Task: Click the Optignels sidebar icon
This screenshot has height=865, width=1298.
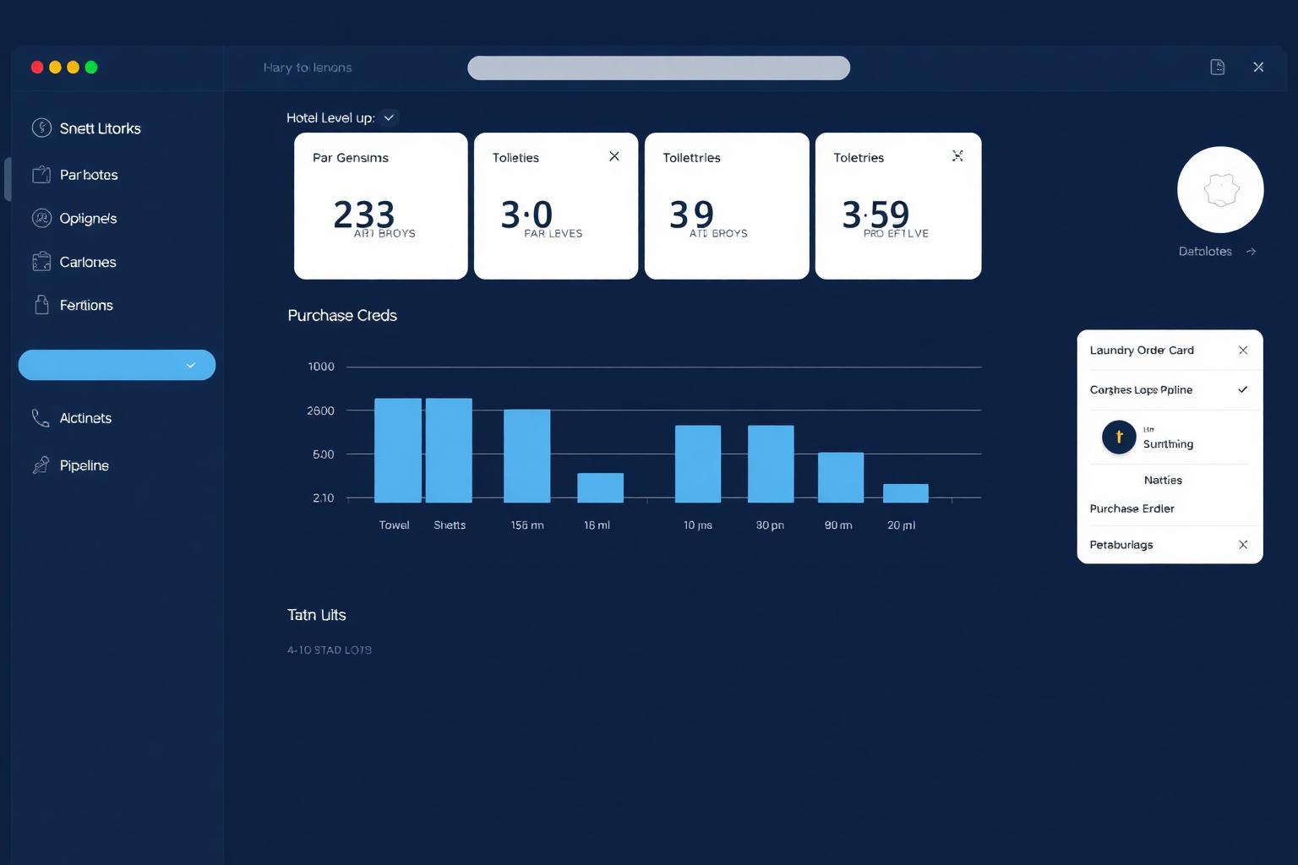Action: click(41, 218)
